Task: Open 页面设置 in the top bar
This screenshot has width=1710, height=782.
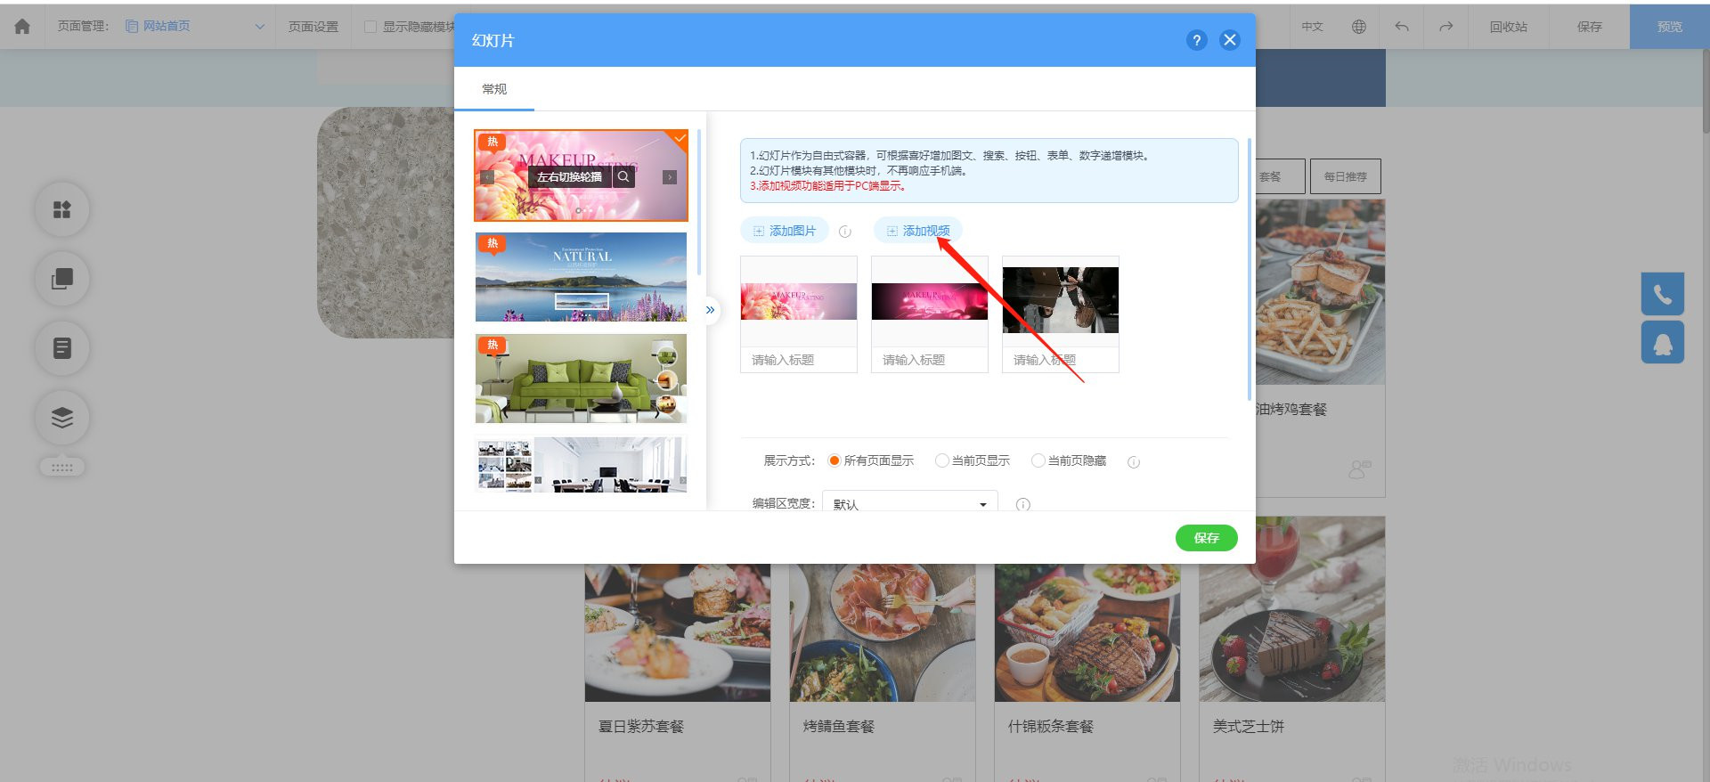Action: [x=313, y=27]
